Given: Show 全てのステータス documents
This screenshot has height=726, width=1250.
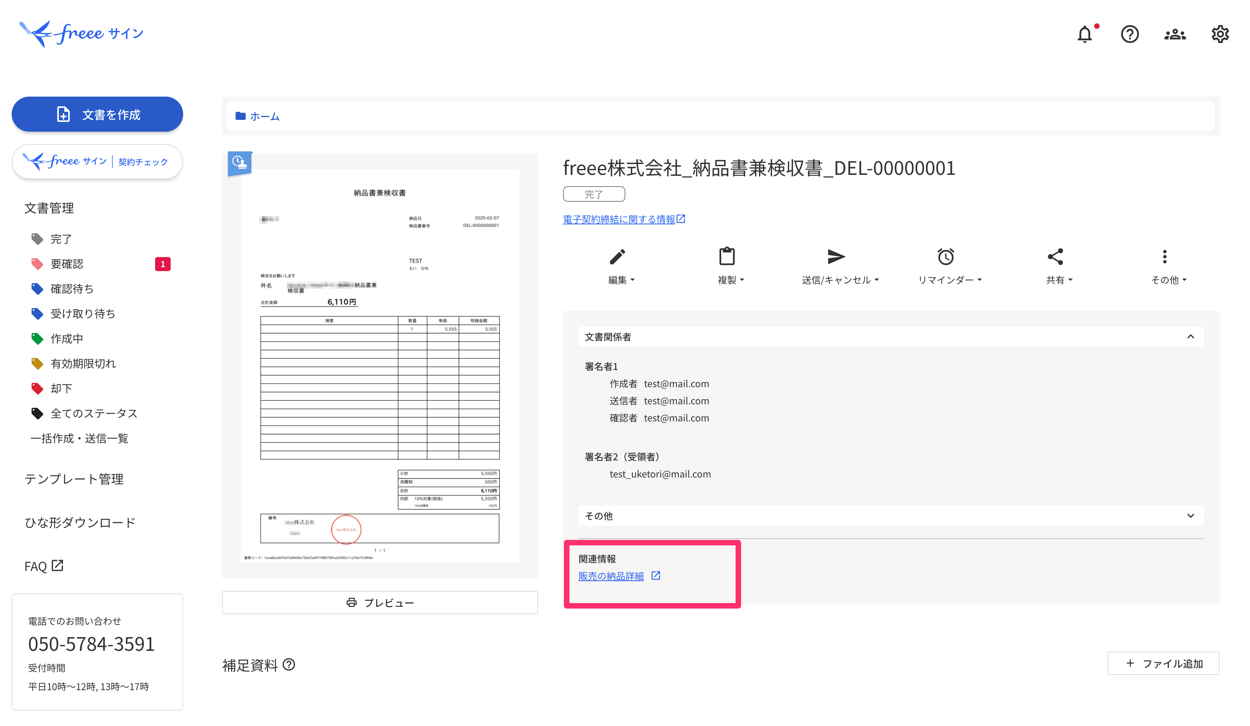Looking at the screenshot, I should click(94, 413).
